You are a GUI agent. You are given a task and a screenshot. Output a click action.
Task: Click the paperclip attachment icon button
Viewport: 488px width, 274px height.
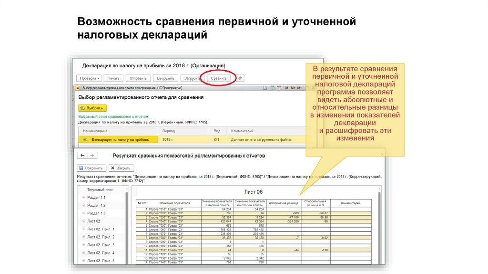click(x=240, y=78)
